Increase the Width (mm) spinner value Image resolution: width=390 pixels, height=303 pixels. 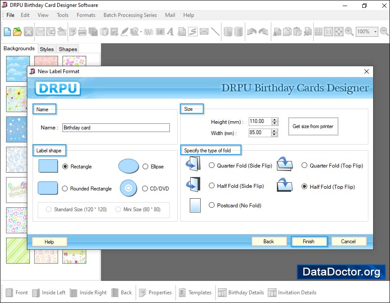pos(274,131)
